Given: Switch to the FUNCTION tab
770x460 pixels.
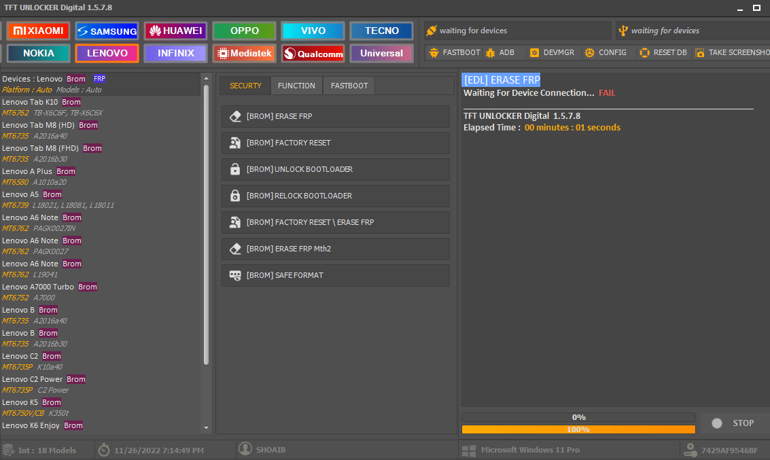Looking at the screenshot, I should pos(296,86).
